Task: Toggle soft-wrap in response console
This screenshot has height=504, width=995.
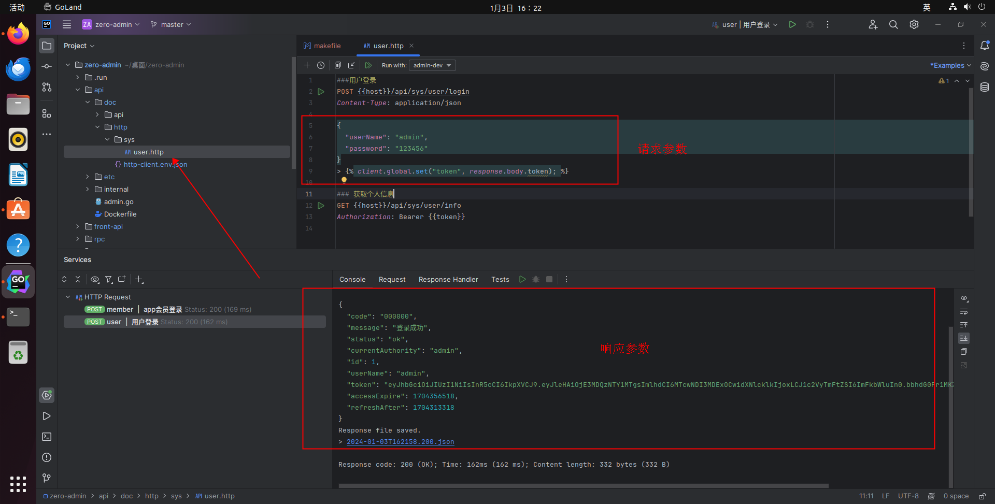Action: point(964,312)
